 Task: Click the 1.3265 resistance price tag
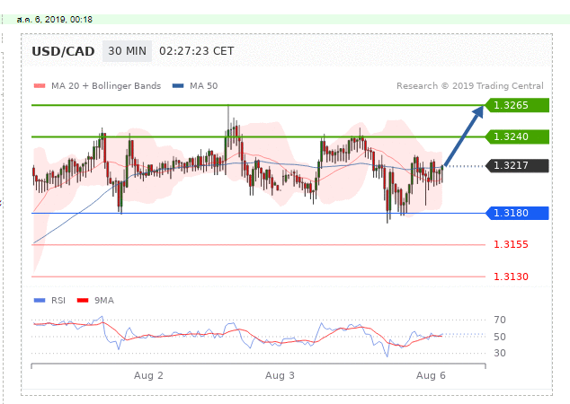[517, 105]
